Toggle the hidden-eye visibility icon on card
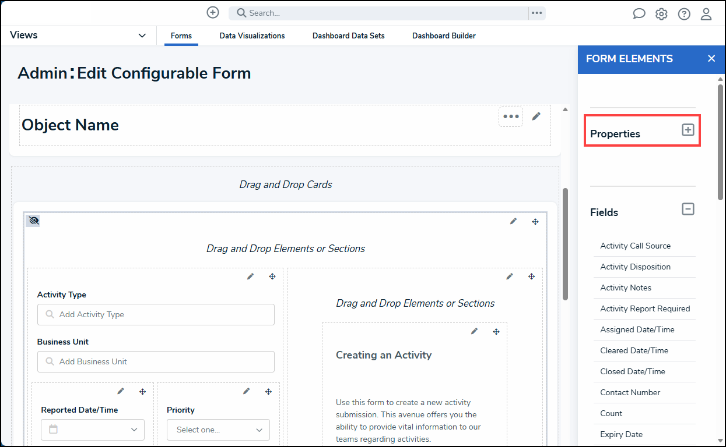The height and width of the screenshot is (447, 726). (33, 221)
